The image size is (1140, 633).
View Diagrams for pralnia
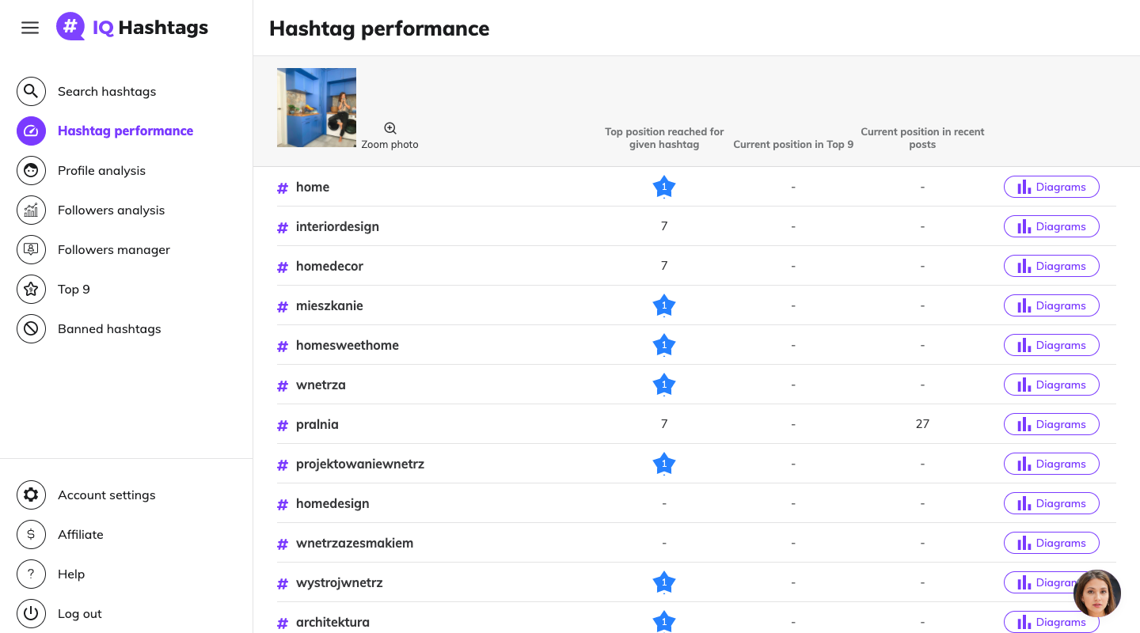[1051, 424]
